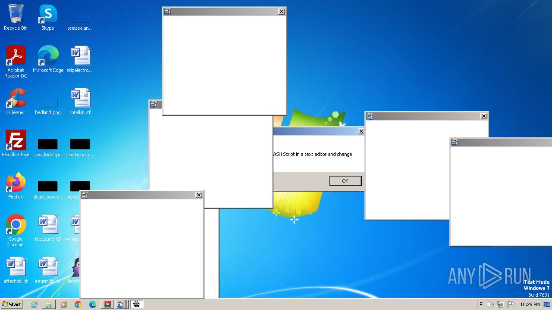Launch Skype from the desktop
This screenshot has width=552, height=310.
pos(48,17)
